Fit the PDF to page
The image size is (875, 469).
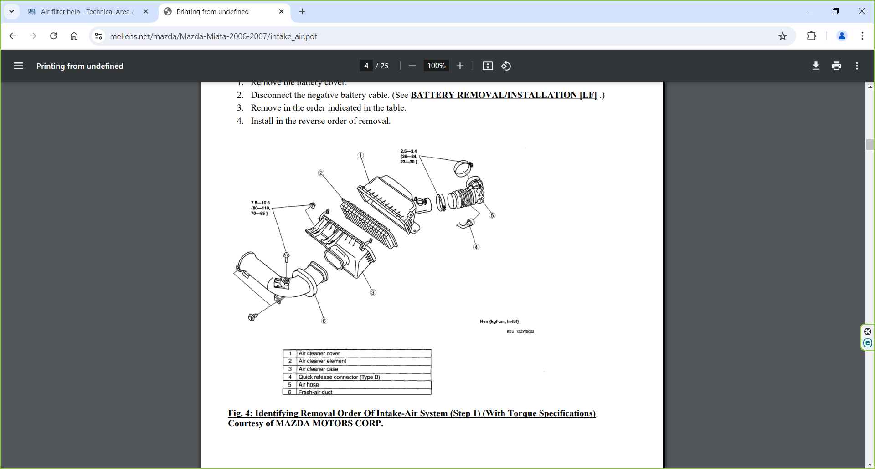point(488,66)
